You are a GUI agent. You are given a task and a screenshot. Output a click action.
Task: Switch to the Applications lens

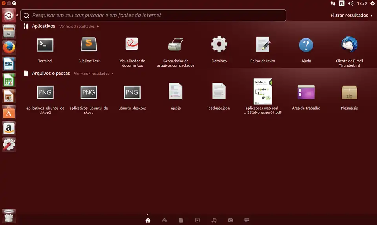point(165,220)
